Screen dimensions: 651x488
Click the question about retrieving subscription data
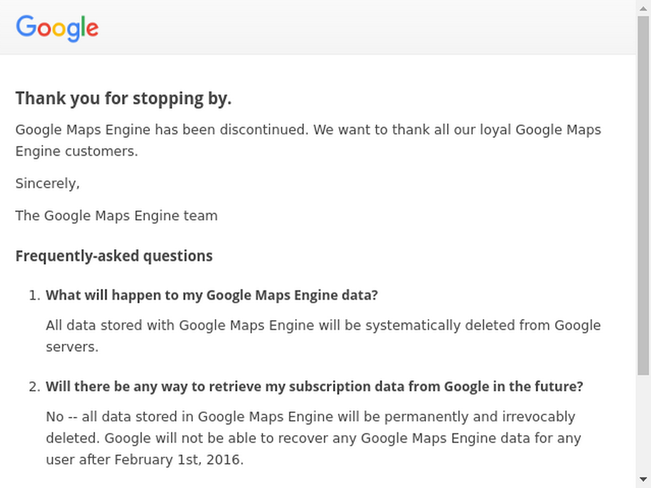point(314,386)
